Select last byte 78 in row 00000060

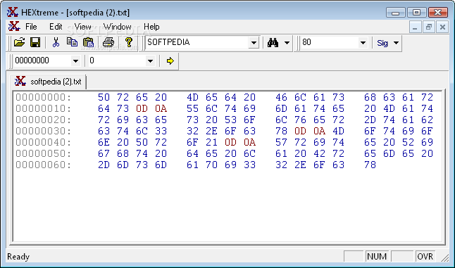click(370, 165)
